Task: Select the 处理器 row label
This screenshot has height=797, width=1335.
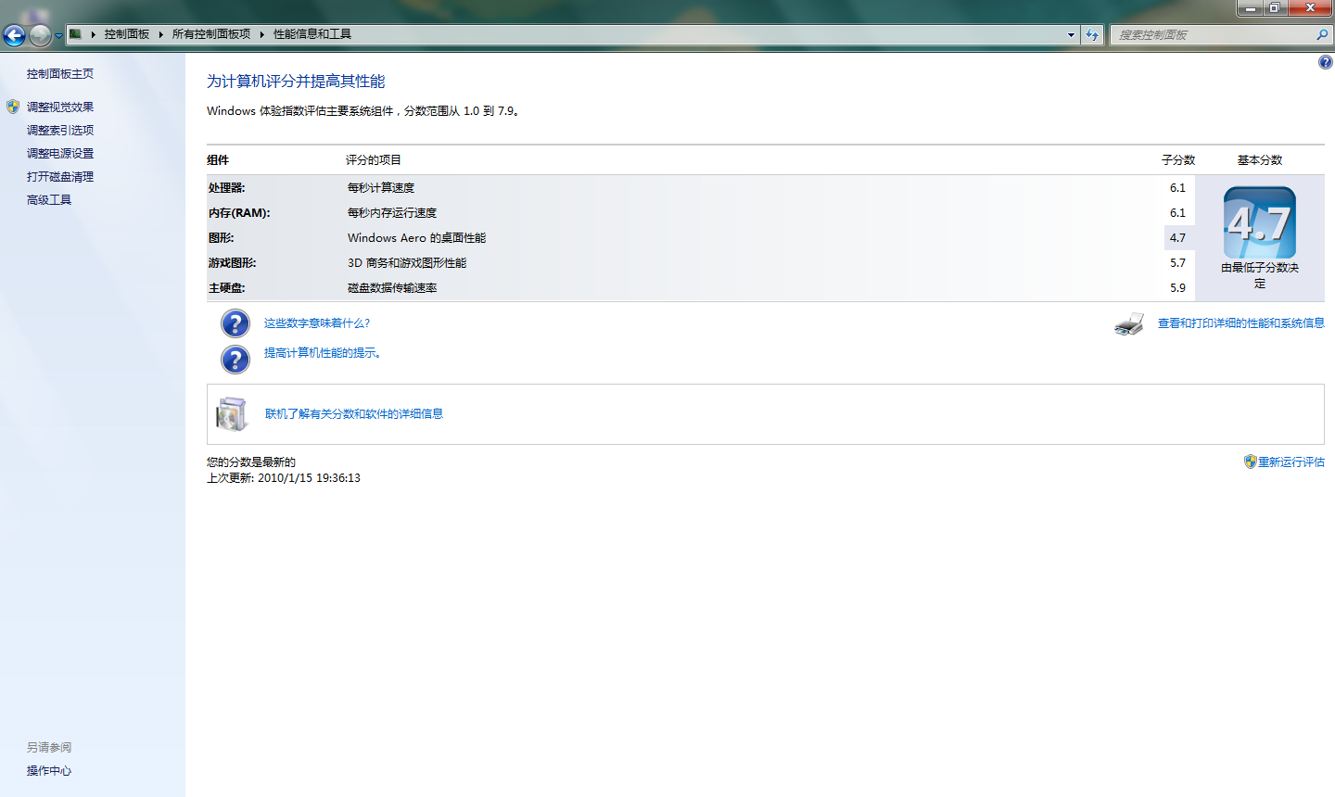Action: coord(227,188)
